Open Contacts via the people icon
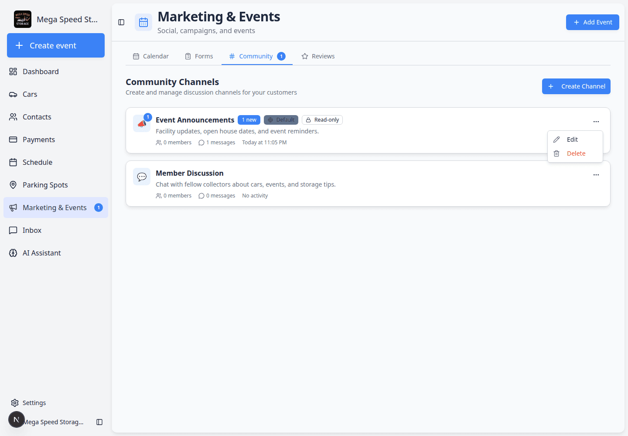Viewport: 628px width, 436px height. (x=13, y=117)
